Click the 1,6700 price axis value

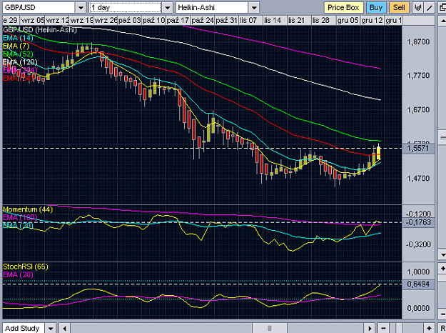(418, 110)
